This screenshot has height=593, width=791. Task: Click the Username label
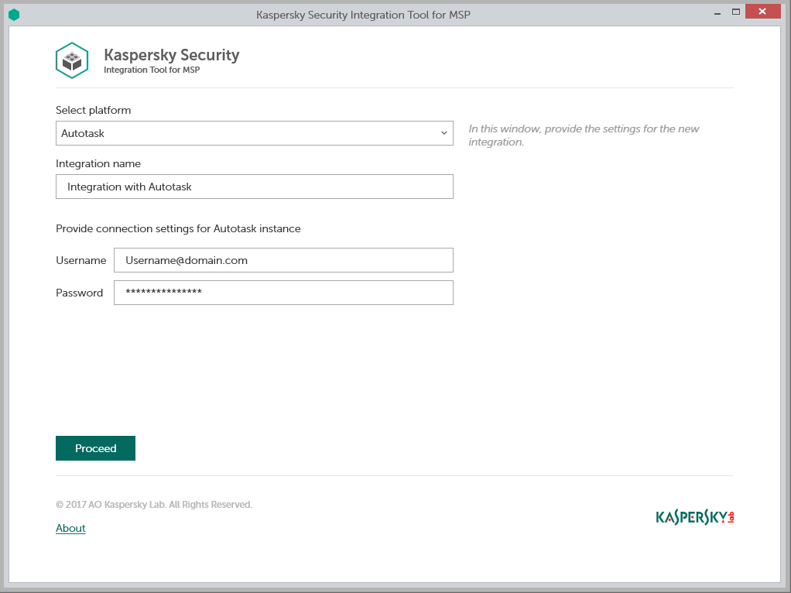pos(80,260)
